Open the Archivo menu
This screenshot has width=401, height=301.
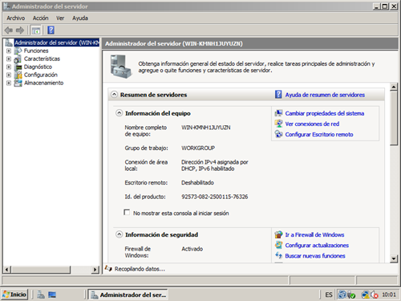16,18
